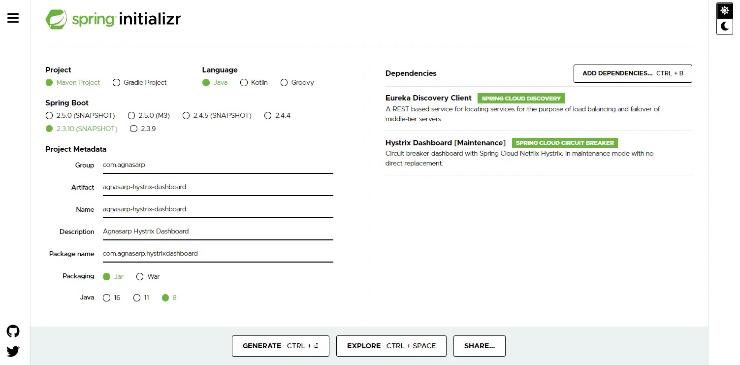Click SPRING CLOUD CIRCUIT BREAKER tag

565,143
